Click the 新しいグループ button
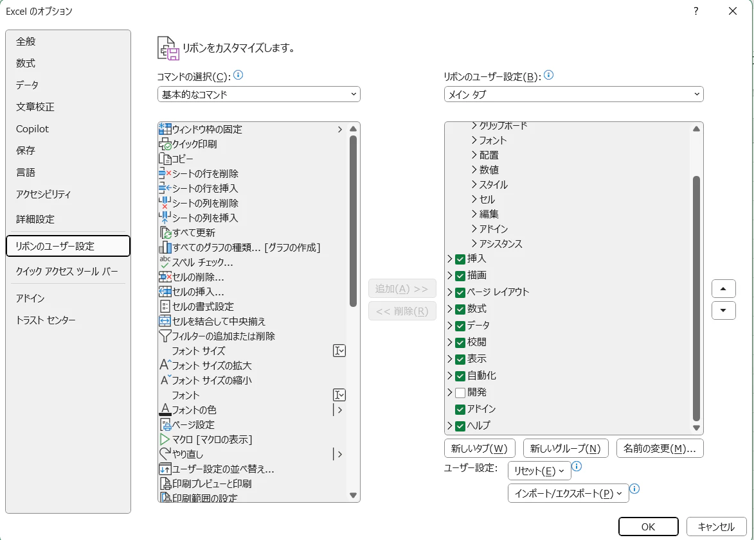The width and height of the screenshot is (754, 540). (x=566, y=448)
